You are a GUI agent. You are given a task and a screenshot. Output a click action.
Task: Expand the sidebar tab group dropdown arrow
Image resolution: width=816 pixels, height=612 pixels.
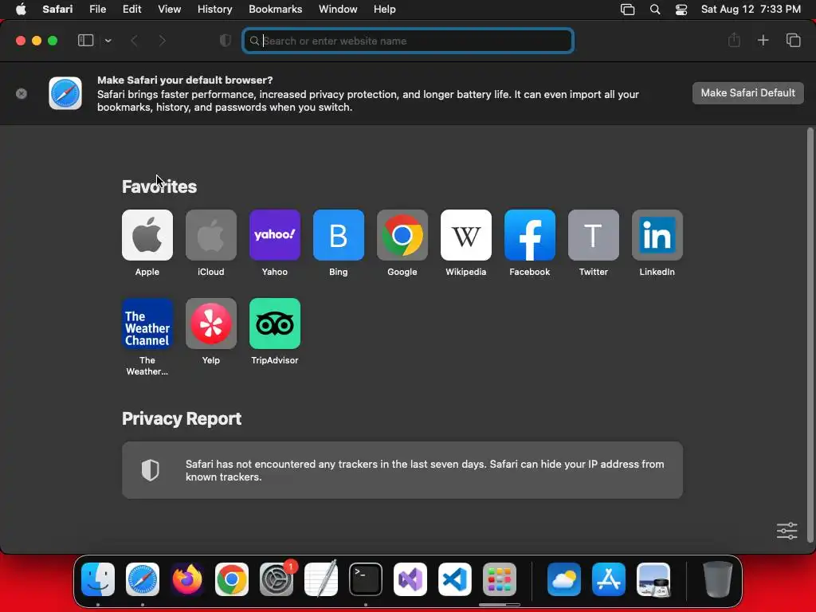[108, 41]
